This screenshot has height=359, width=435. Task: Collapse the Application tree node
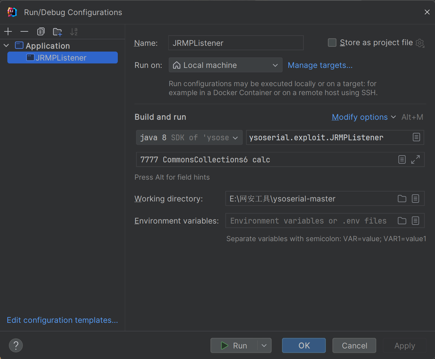pos(6,45)
